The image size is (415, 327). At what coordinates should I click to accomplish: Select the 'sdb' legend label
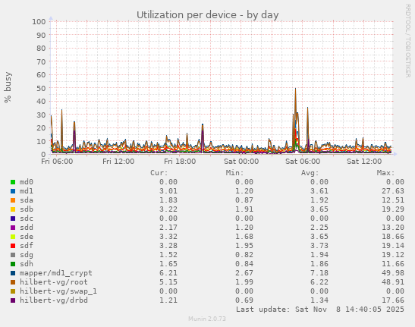[27, 209]
